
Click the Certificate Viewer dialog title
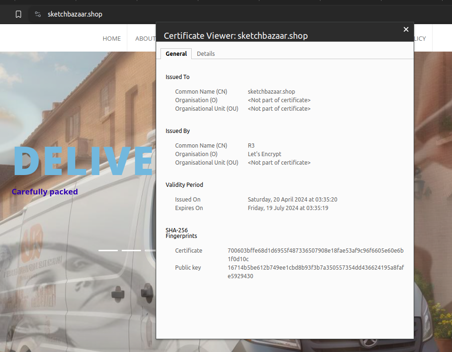tap(236, 35)
